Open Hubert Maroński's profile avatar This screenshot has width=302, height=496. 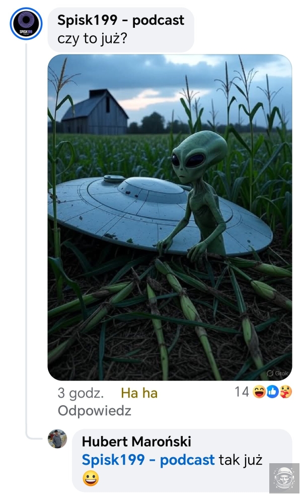point(57,439)
